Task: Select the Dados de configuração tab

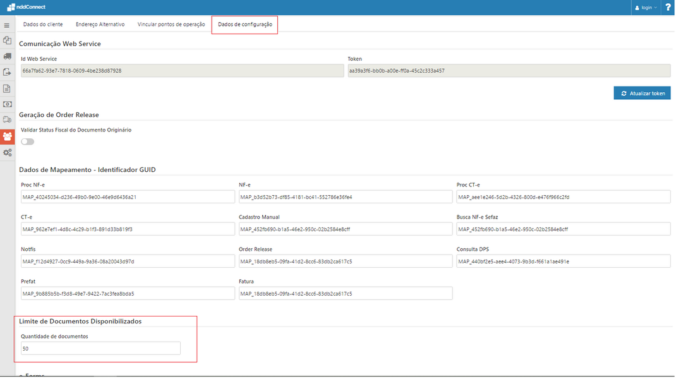Action: pyautogui.click(x=244, y=25)
